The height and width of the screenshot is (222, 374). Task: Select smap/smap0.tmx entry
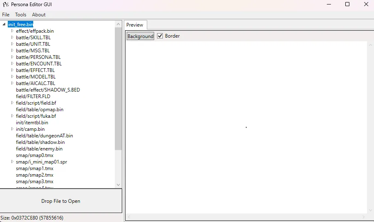point(34,155)
